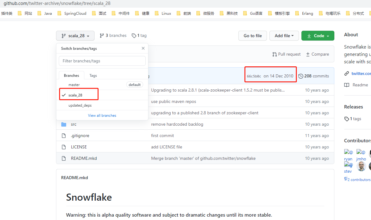371x220 pixels.
Task: Open the 网站 bookmarks folder
Action: 25,13
